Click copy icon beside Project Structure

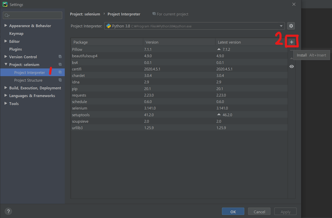[60, 80]
